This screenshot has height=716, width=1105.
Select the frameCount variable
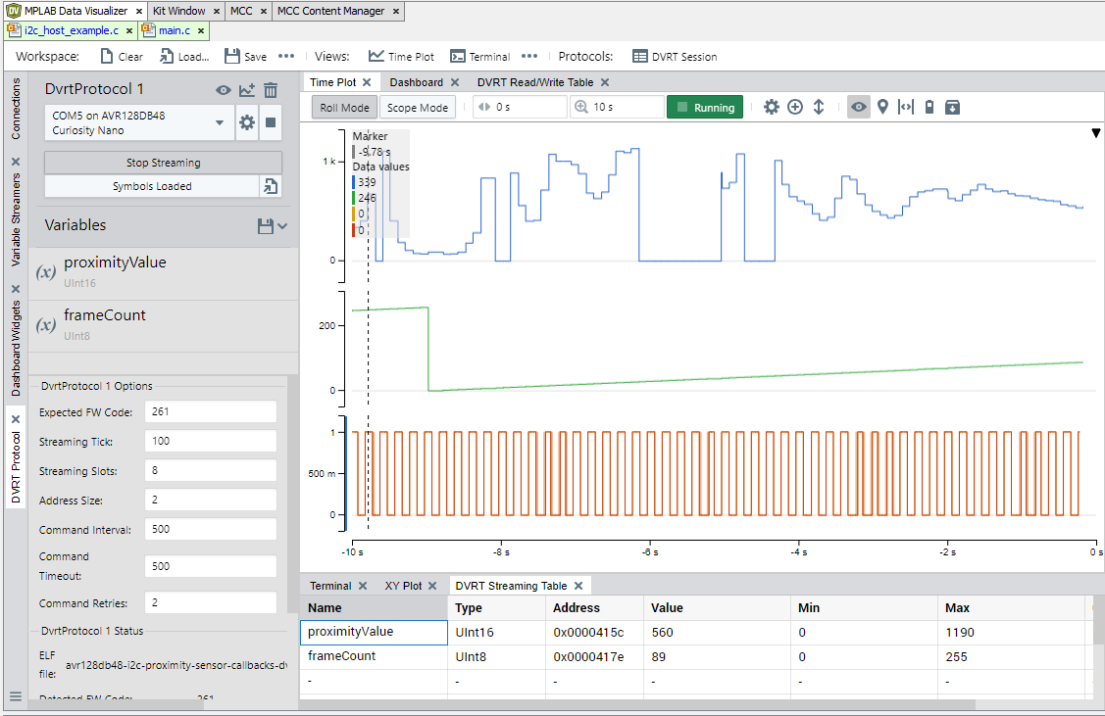point(164,325)
